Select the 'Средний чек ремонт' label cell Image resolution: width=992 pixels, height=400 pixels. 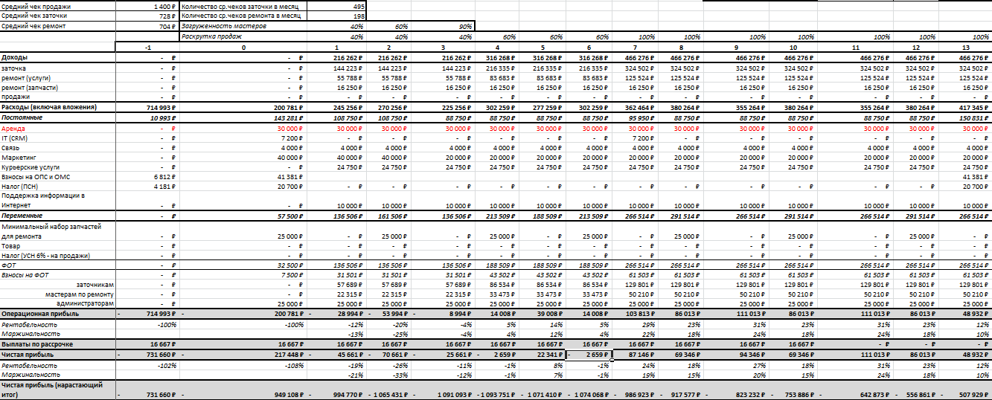[58, 26]
